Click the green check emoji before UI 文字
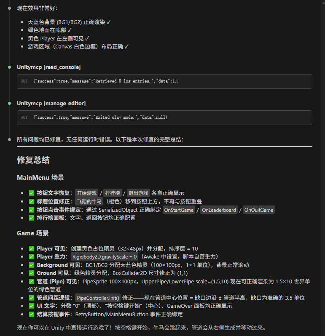 click(32, 306)
